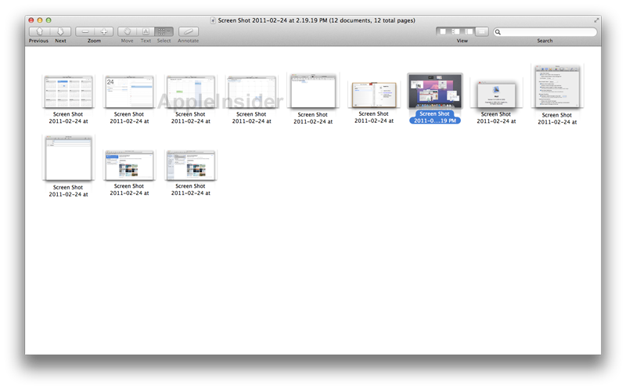Click inside the Search text field

pyautogui.click(x=548, y=32)
